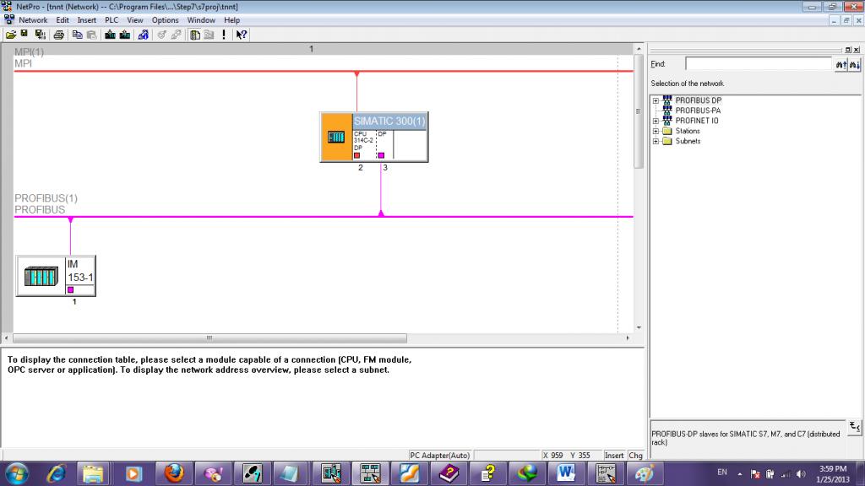
Task: Click the Save toolbar icon
Action: click(x=24, y=35)
